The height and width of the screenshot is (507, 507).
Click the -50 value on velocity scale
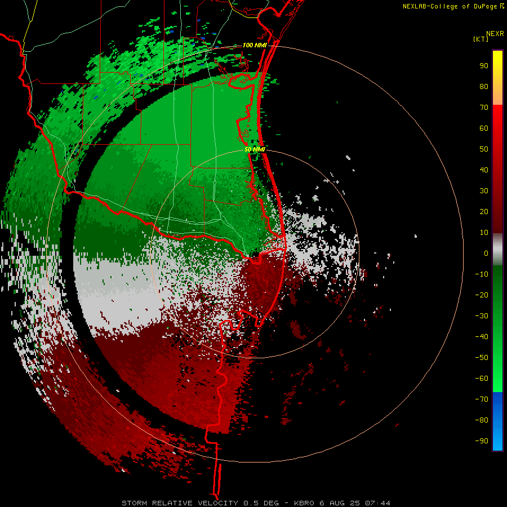(482, 358)
